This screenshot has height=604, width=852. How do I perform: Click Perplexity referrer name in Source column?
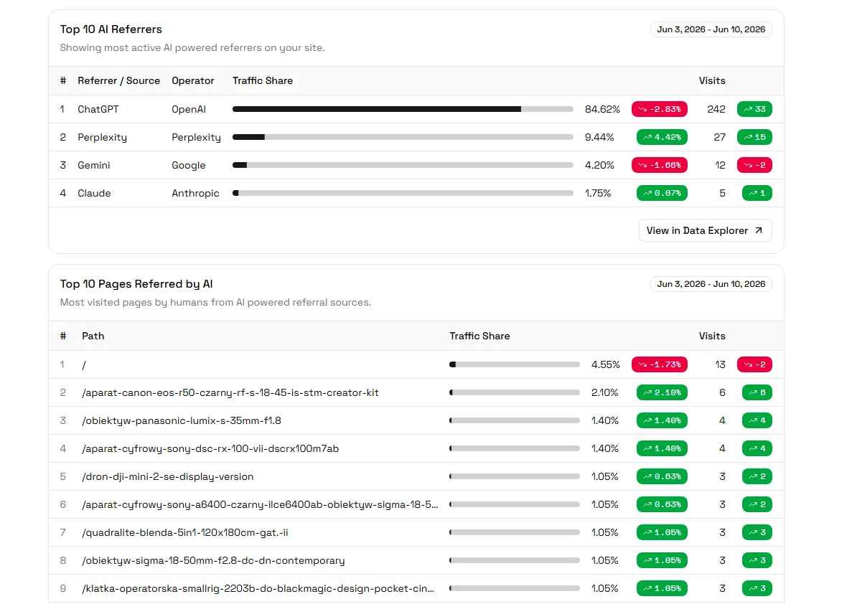pos(102,138)
